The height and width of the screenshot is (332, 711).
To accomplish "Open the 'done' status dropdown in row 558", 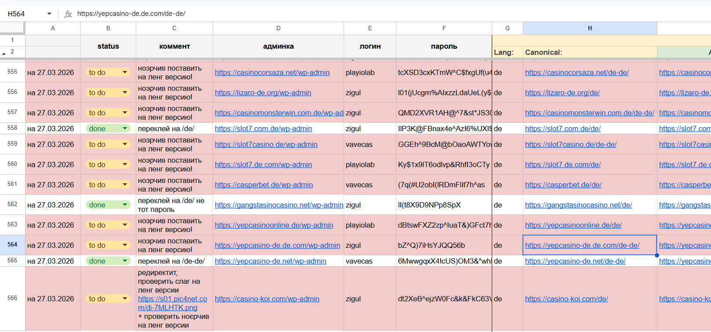I will 125,129.
